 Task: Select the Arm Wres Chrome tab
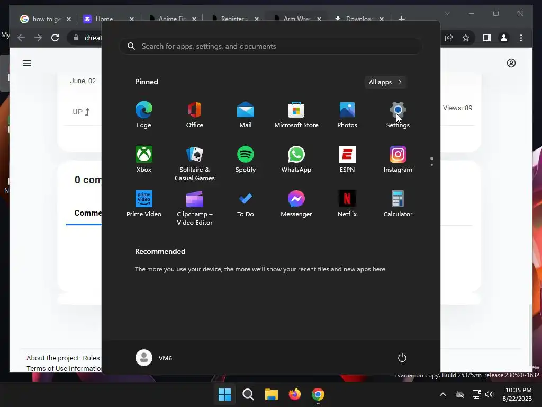[x=296, y=19]
